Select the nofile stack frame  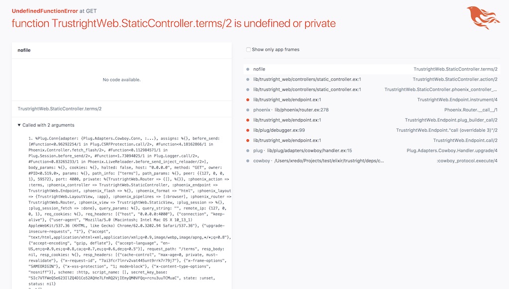[x=372, y=69]
